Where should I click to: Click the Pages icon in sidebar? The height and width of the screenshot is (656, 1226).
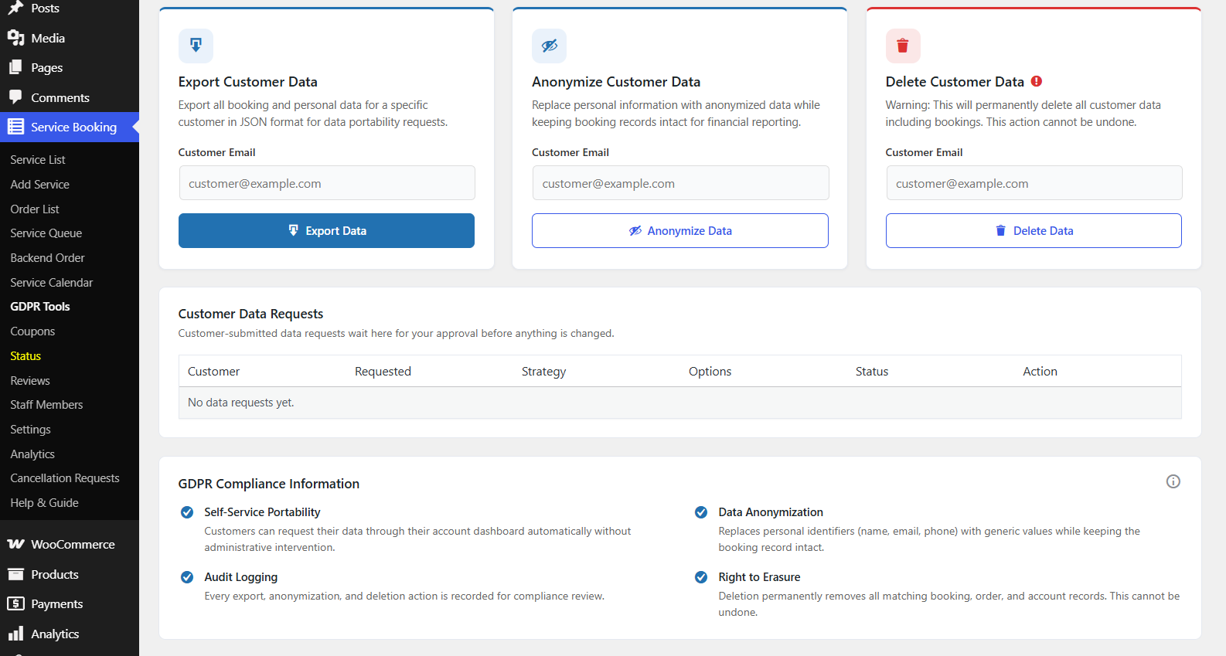click(x=15, y=67)
